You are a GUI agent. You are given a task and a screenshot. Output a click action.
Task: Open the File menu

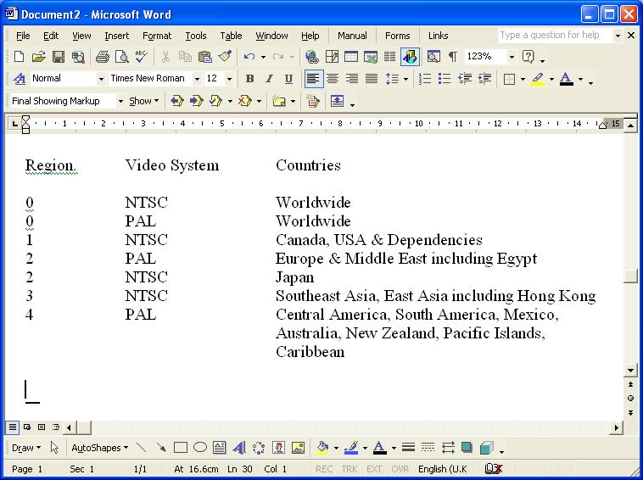tap(23, 36)
